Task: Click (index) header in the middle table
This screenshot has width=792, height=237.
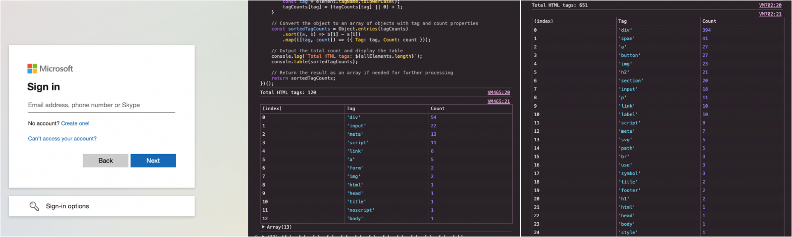Action: pos(272,109)
